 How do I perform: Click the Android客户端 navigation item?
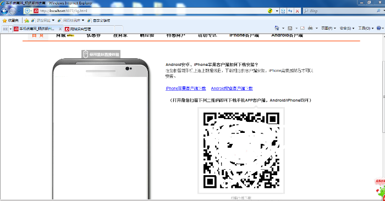[x=287, y=35]
